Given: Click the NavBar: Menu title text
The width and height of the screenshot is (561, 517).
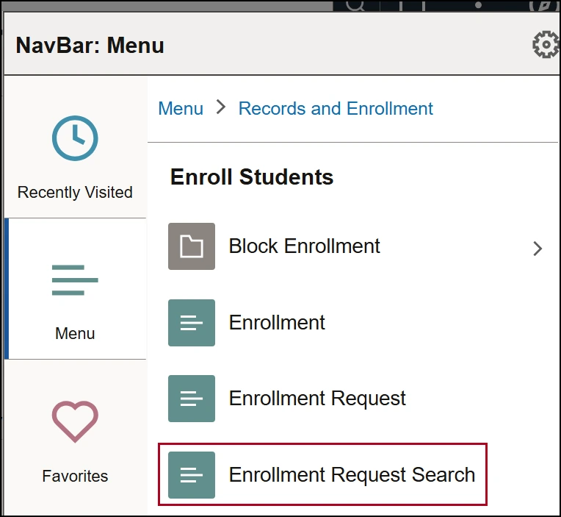Looking at the screenshot, I should pos(90,46).
